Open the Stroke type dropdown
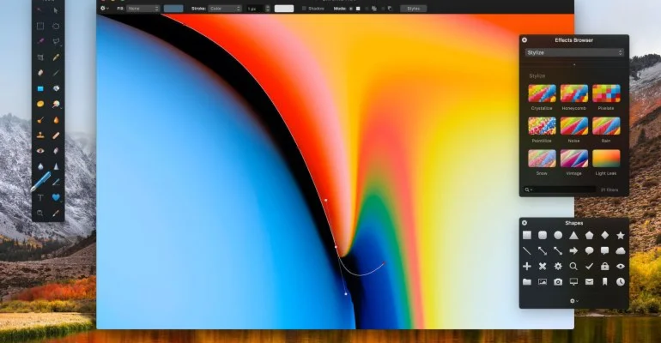661x343 pixels. point(226,9)
